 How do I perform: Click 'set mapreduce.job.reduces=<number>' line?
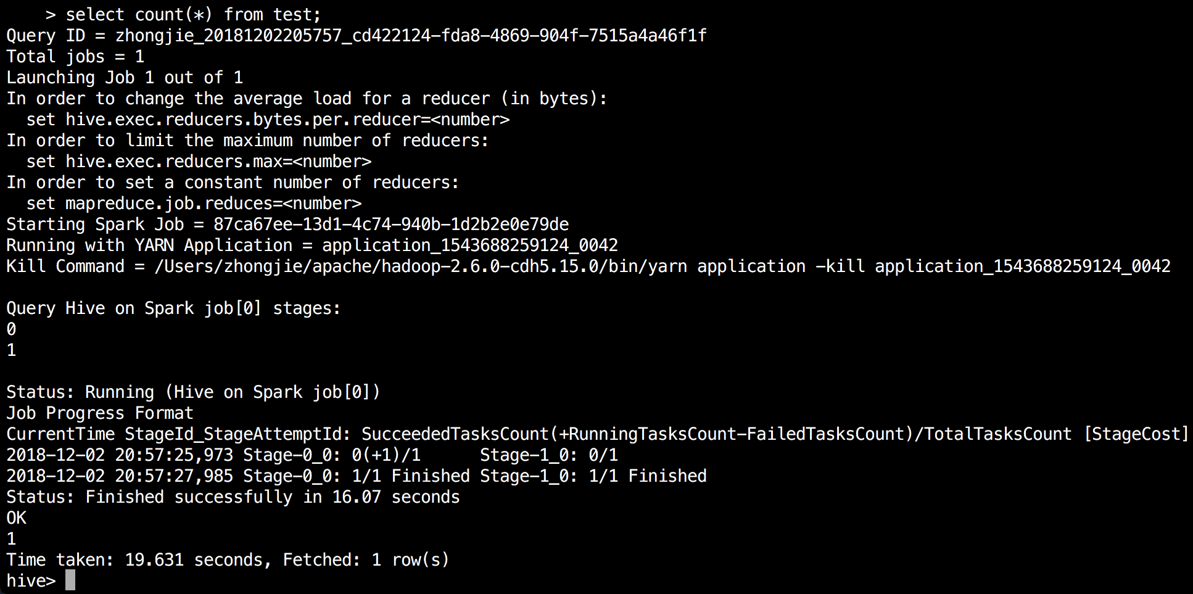pyautogui.click(x=194, y=204)
